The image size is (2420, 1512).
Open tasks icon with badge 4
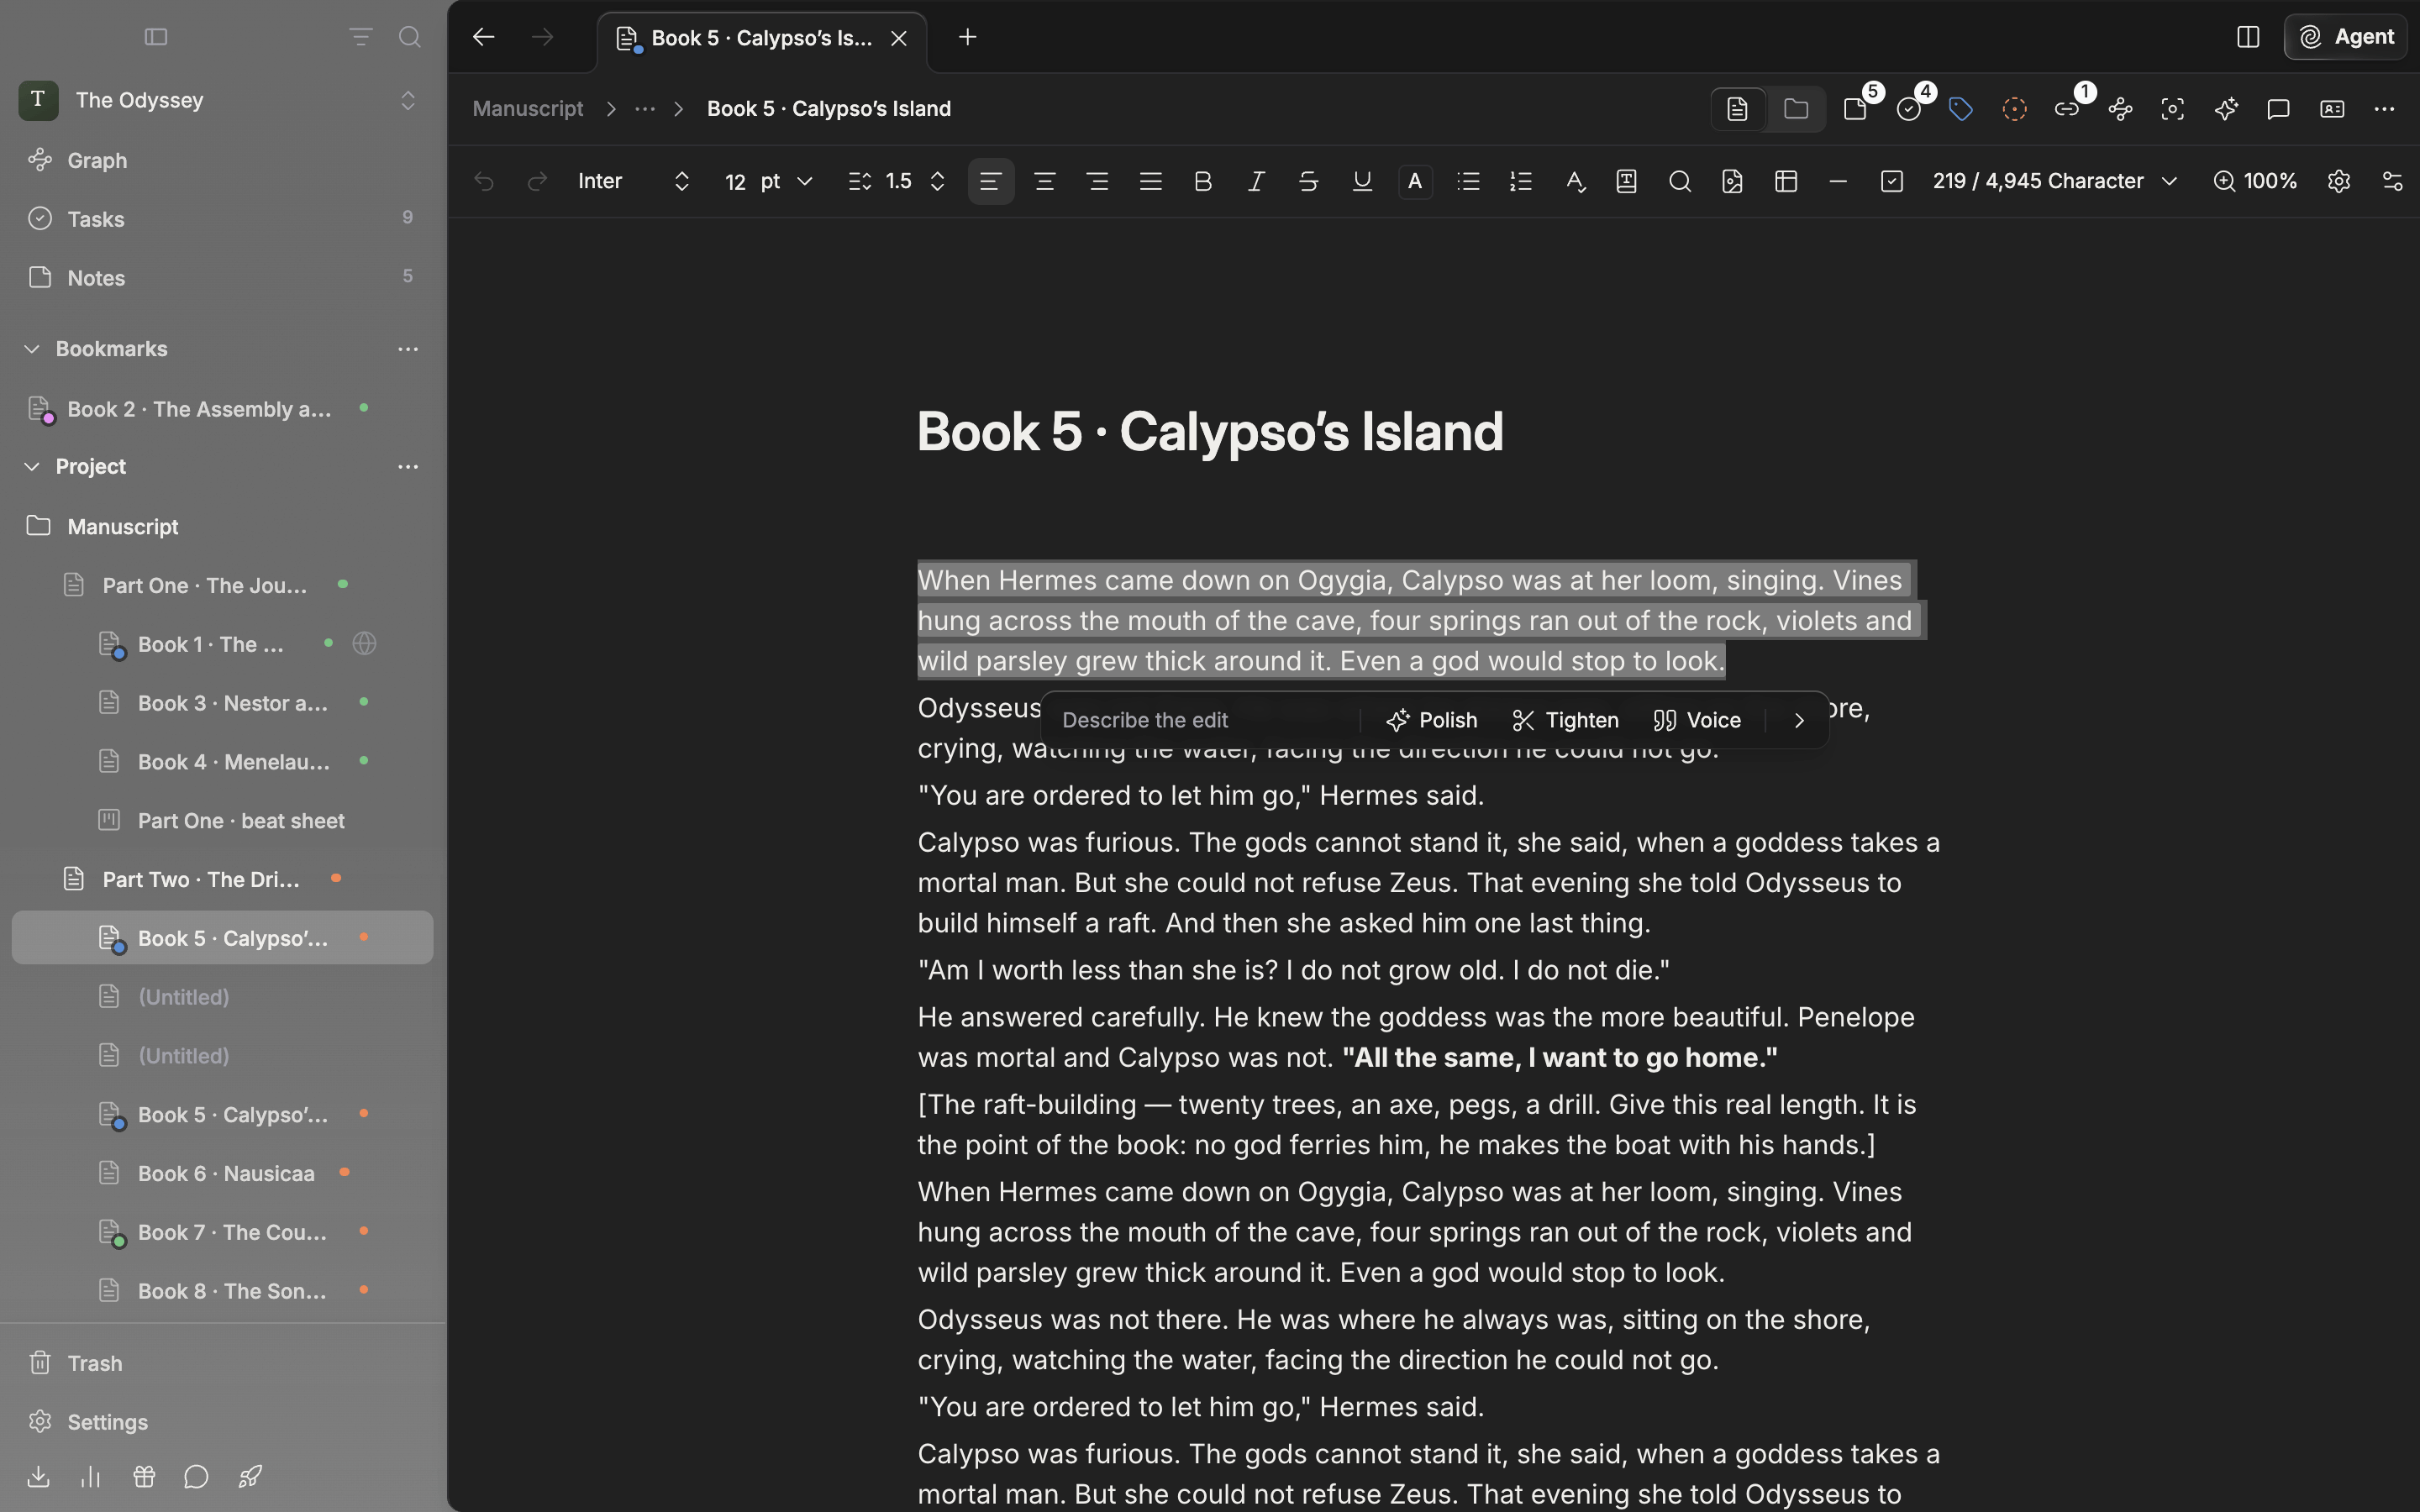[x=1909, y=109]
